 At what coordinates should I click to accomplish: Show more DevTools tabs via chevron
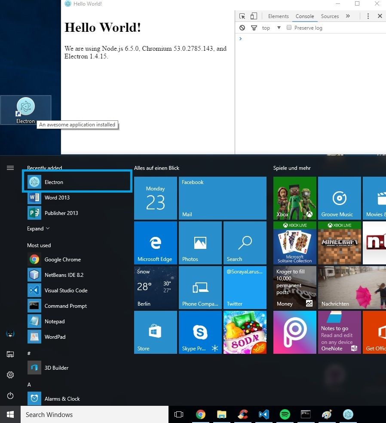tap(348, 16)
